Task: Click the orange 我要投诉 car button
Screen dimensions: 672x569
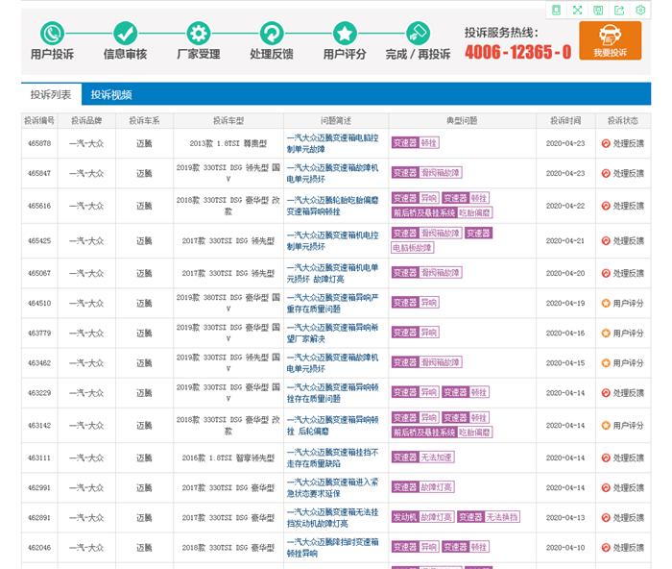Action: point(611,40)
